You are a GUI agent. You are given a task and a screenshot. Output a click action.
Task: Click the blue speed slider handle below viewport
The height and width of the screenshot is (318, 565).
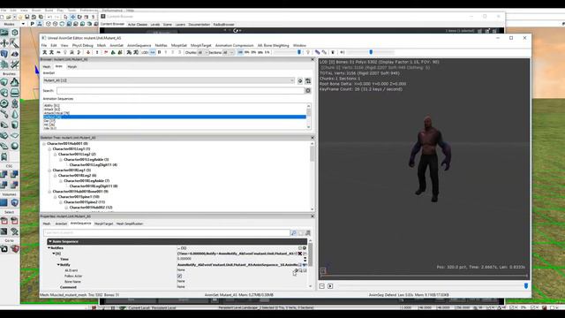coord(526,286)
